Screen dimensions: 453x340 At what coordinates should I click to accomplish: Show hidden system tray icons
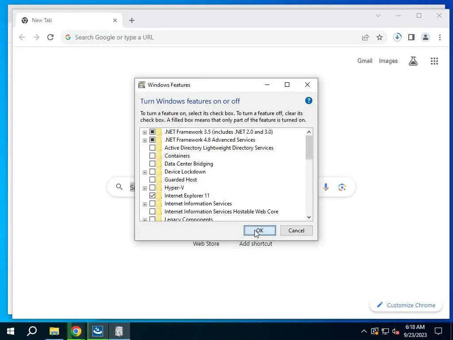point(364,331)
